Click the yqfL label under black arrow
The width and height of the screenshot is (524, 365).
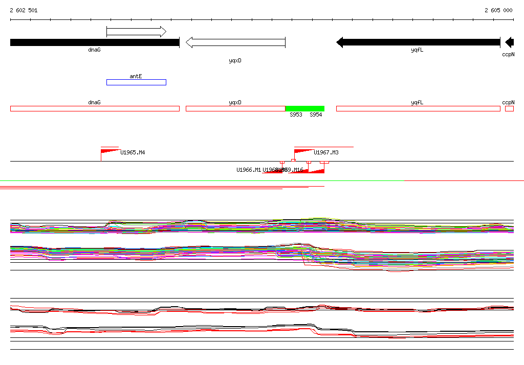[x=417, y=50]
